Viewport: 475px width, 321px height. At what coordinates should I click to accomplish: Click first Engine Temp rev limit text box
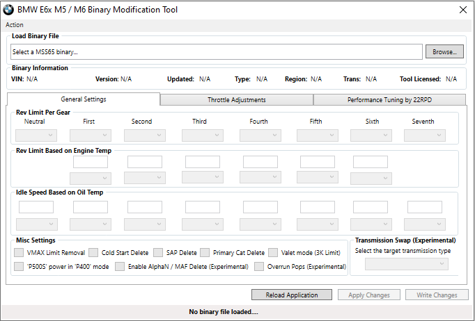(91, 162)
